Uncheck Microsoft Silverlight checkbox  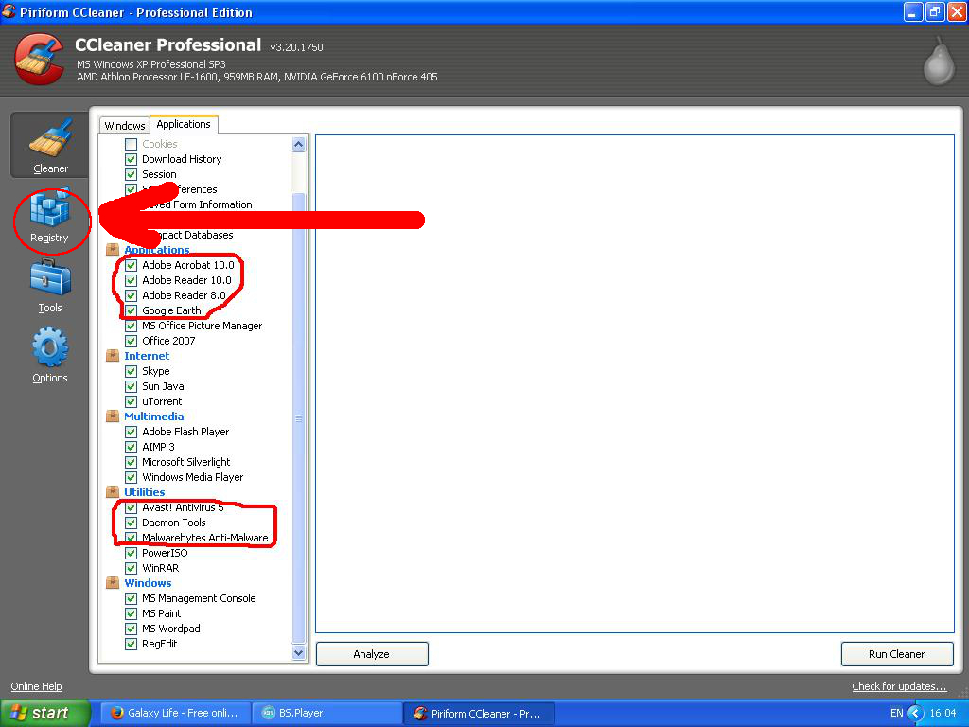[131, 462]
